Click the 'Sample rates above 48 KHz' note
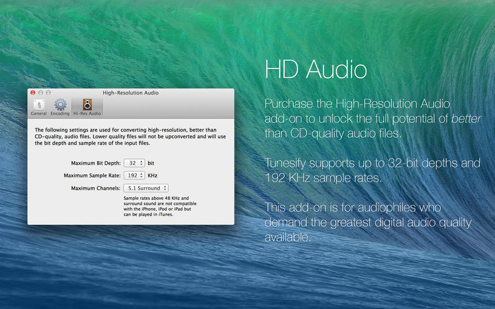The height and width of the screenshot is (309, 495). coord(160,206)
